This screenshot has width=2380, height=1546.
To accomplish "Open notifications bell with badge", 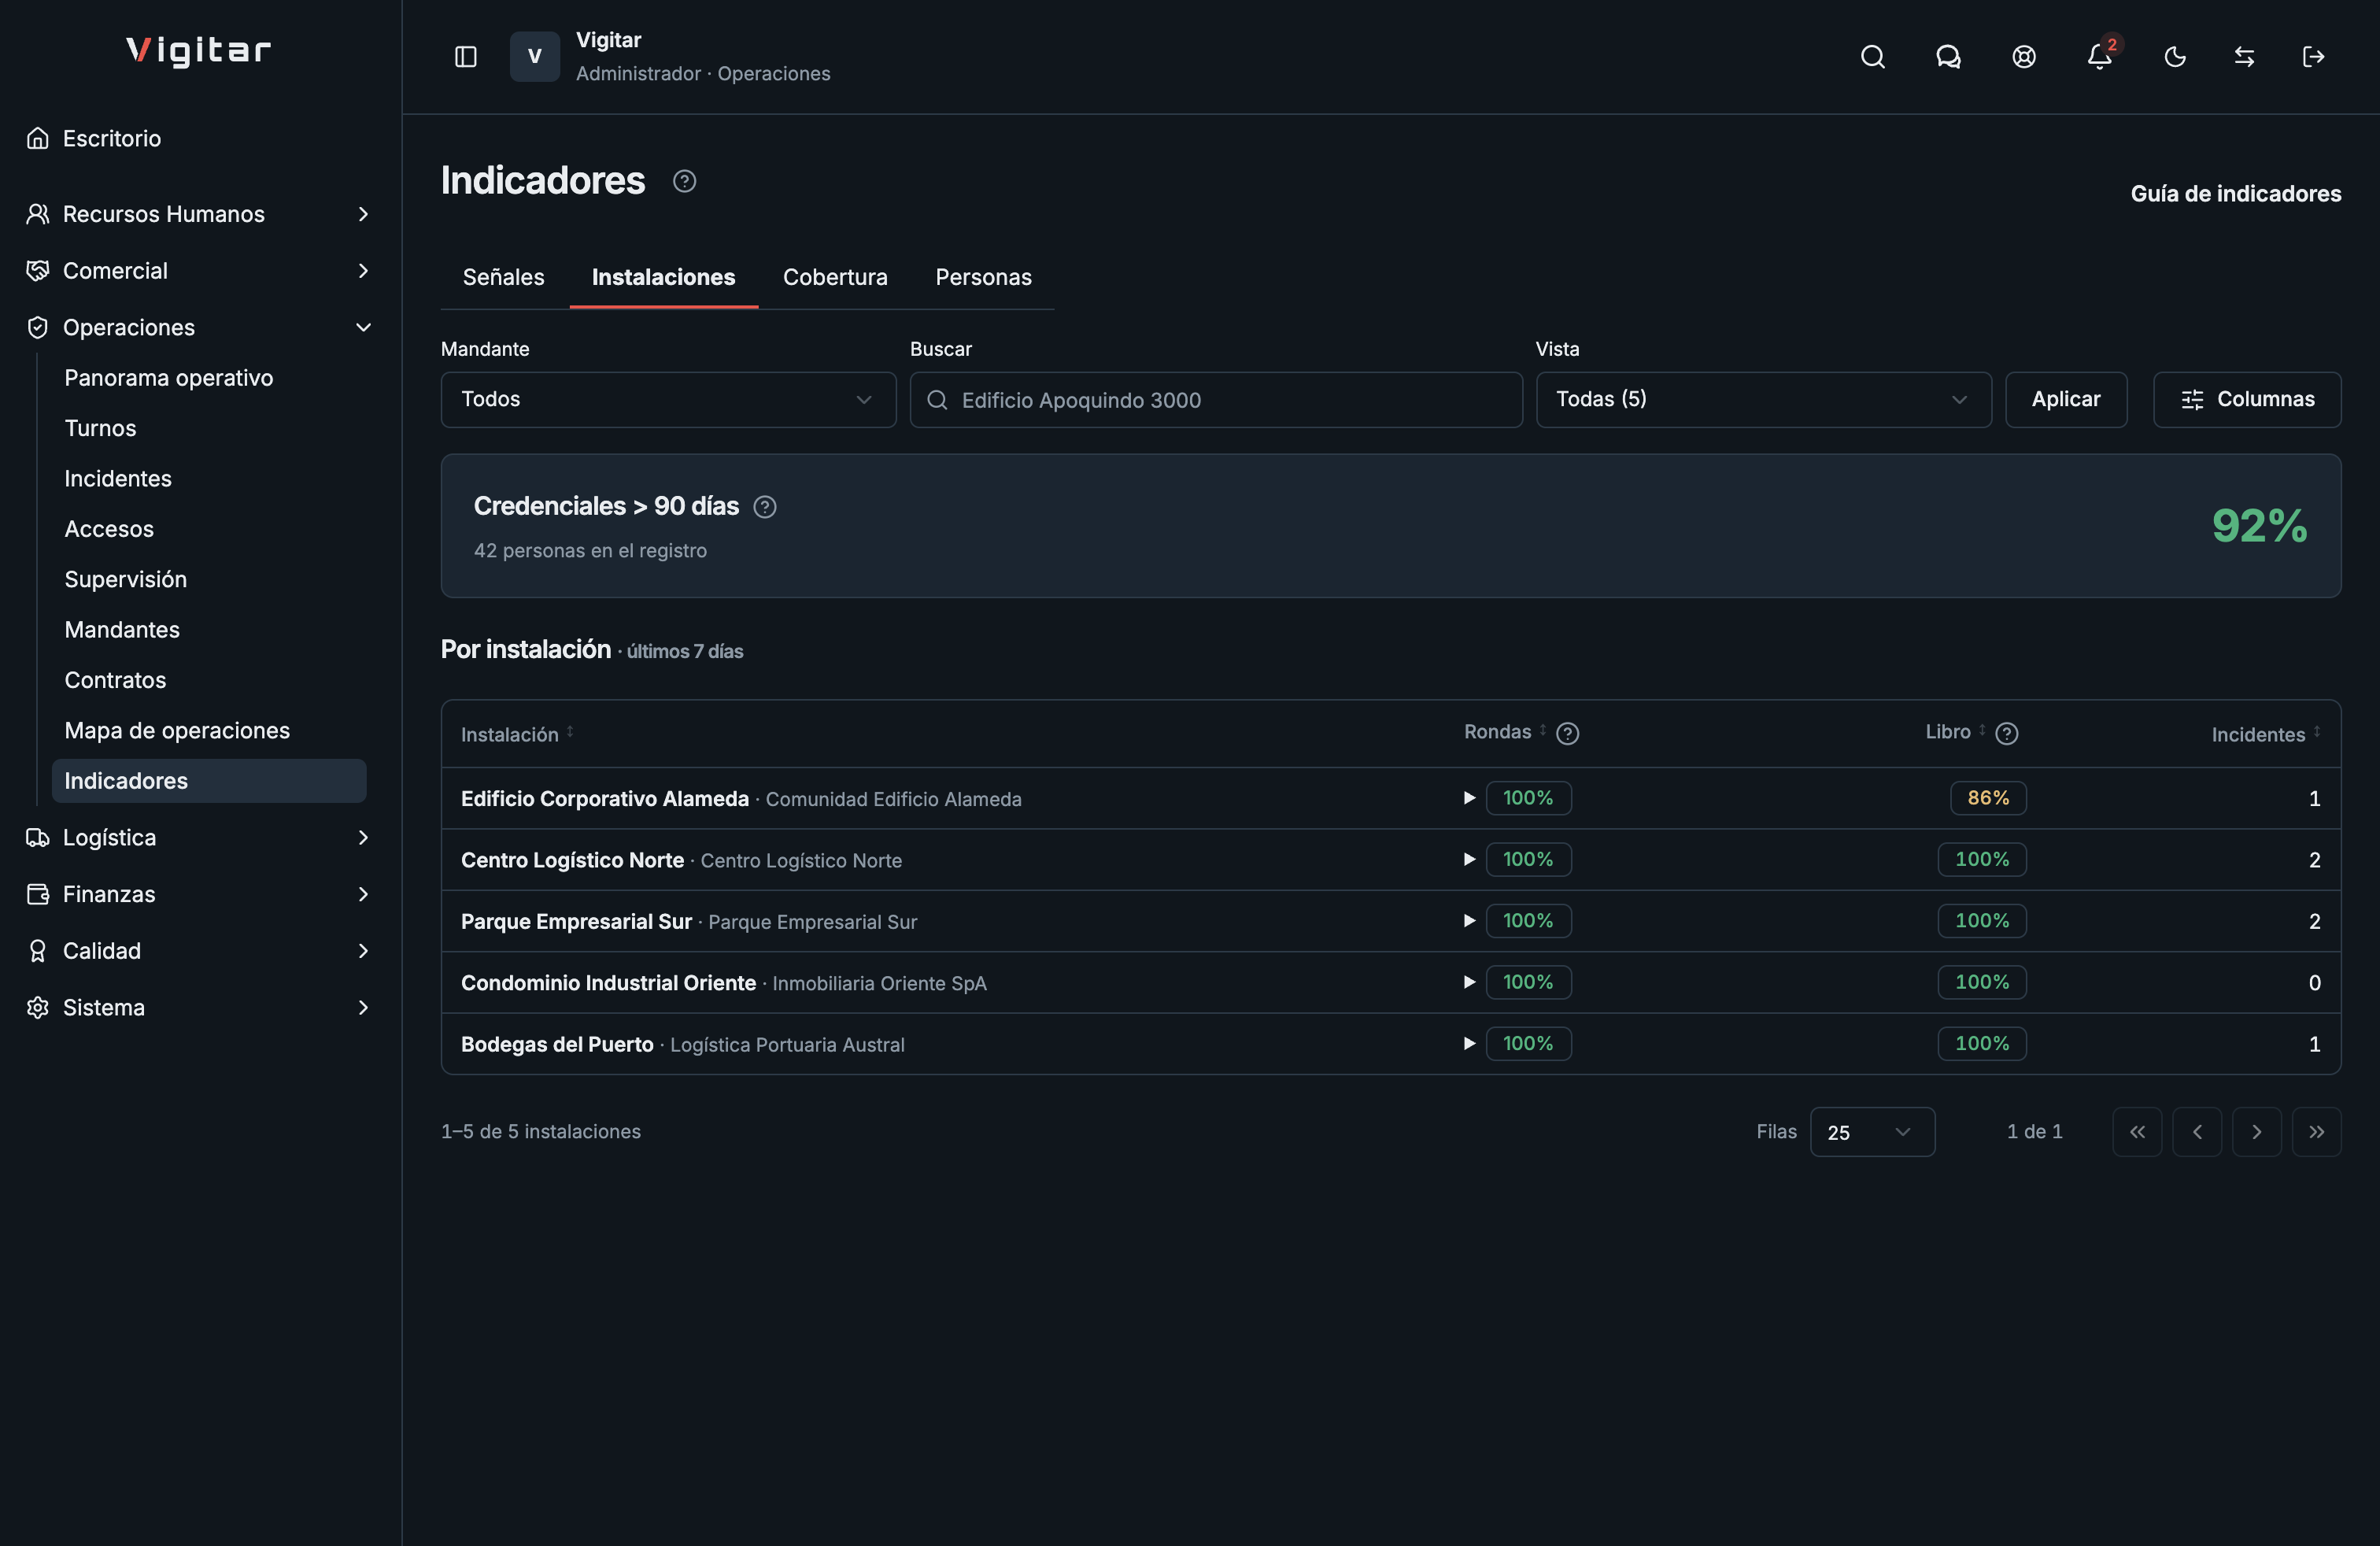I will click(x=2099, y=57).
